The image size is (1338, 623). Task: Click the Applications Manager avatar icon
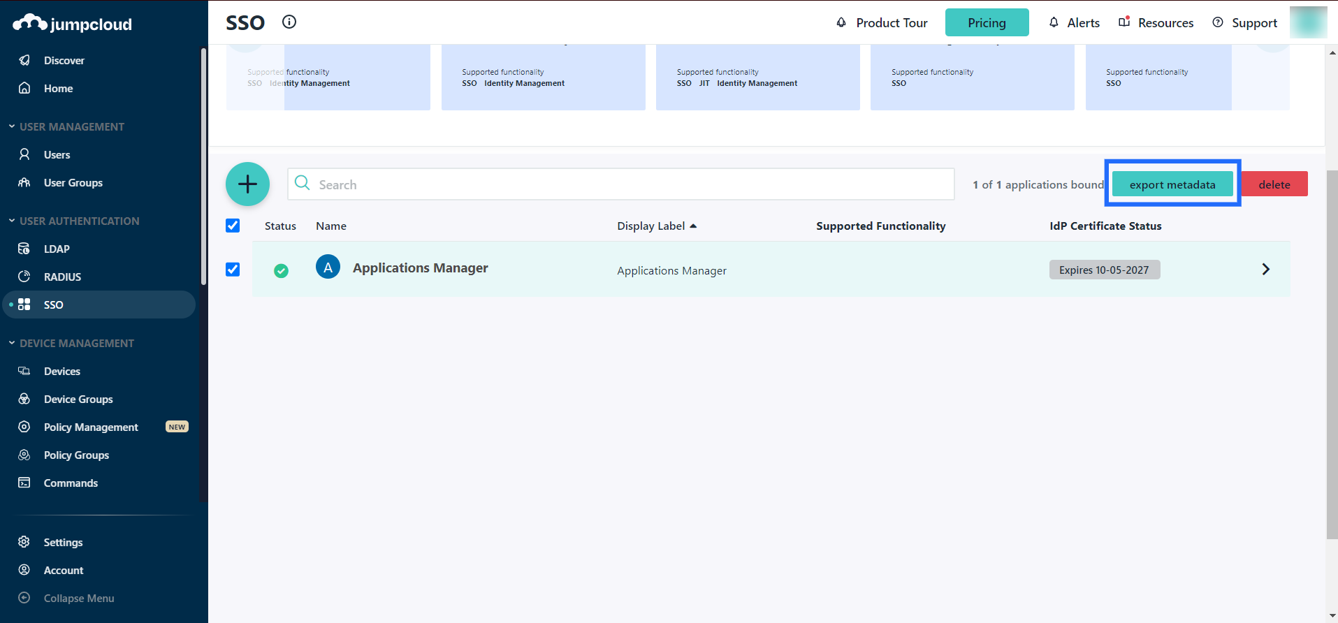(x=328, y=267)
